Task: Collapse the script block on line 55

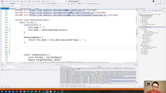Action: tap(10, 20)
